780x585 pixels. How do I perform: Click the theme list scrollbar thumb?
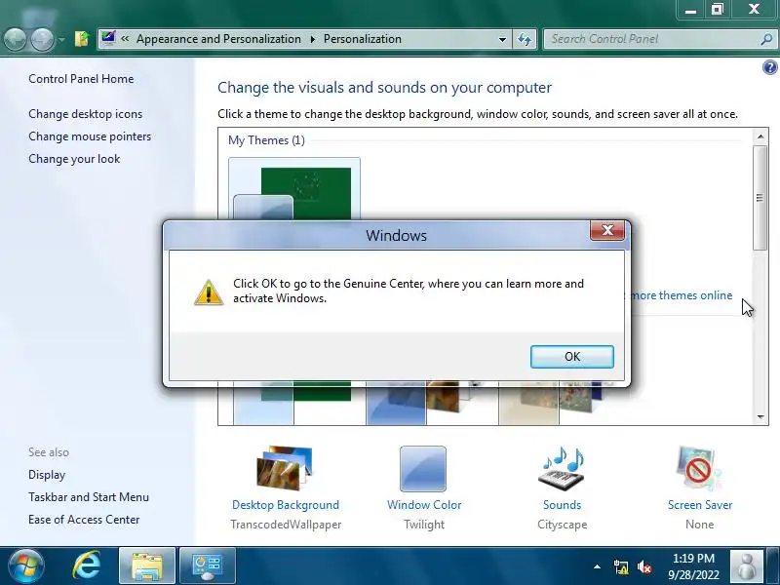click(760, 198)
